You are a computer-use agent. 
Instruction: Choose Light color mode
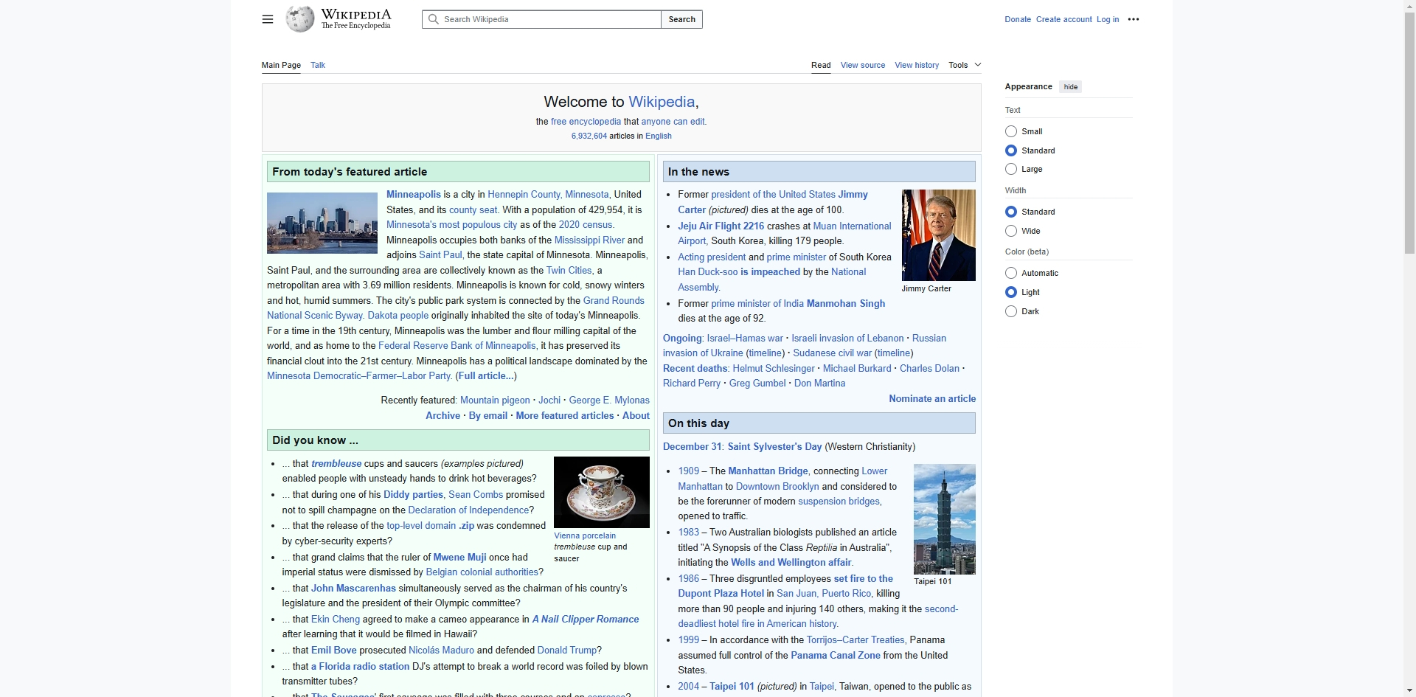tap(1011, 292)
